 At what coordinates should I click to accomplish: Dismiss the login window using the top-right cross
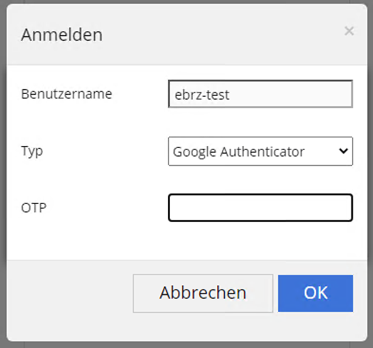349,31
